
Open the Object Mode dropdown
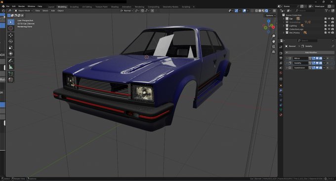(x=24, y=10)
